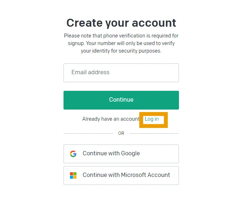The height and width of the screenshot is (209, 232).
Task: Click the Email address placeholder text
Action: [x=91, y=72]
